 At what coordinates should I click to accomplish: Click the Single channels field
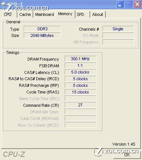(x=118, y=29)
